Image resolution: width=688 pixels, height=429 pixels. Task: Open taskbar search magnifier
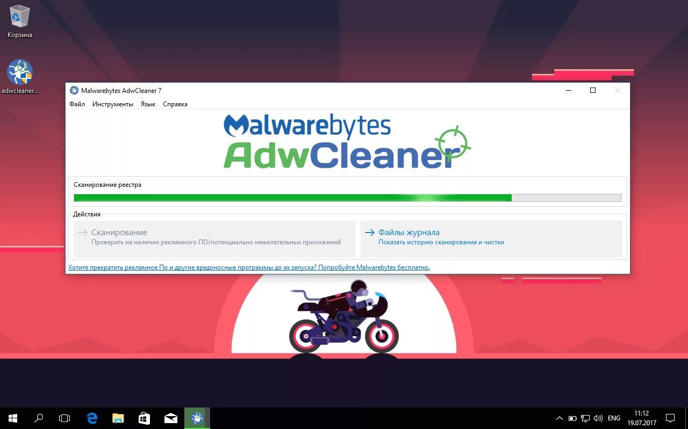[x=39, y=418]
